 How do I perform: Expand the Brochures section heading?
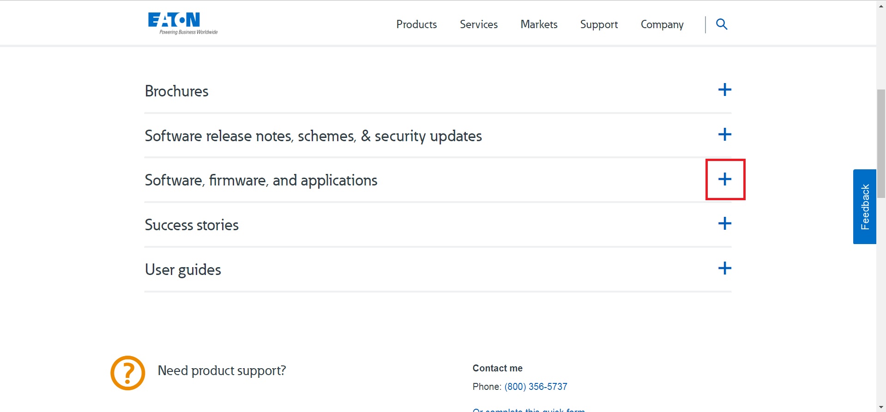177,91
